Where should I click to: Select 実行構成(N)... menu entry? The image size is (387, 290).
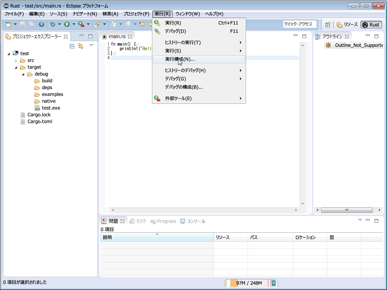click(199, 59)
